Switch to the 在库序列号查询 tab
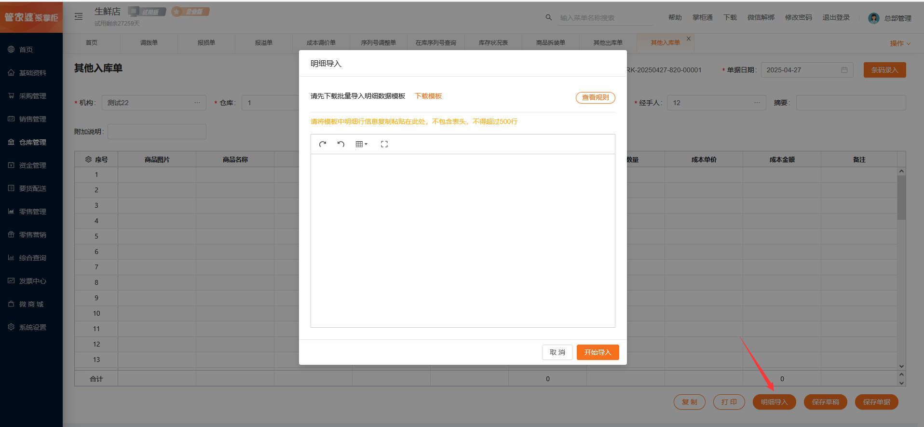This screenshot has height=427, width=924. [436, 43]
